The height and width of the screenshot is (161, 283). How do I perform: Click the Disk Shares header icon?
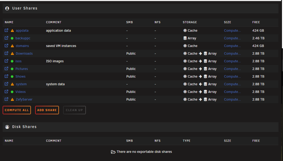7,127
